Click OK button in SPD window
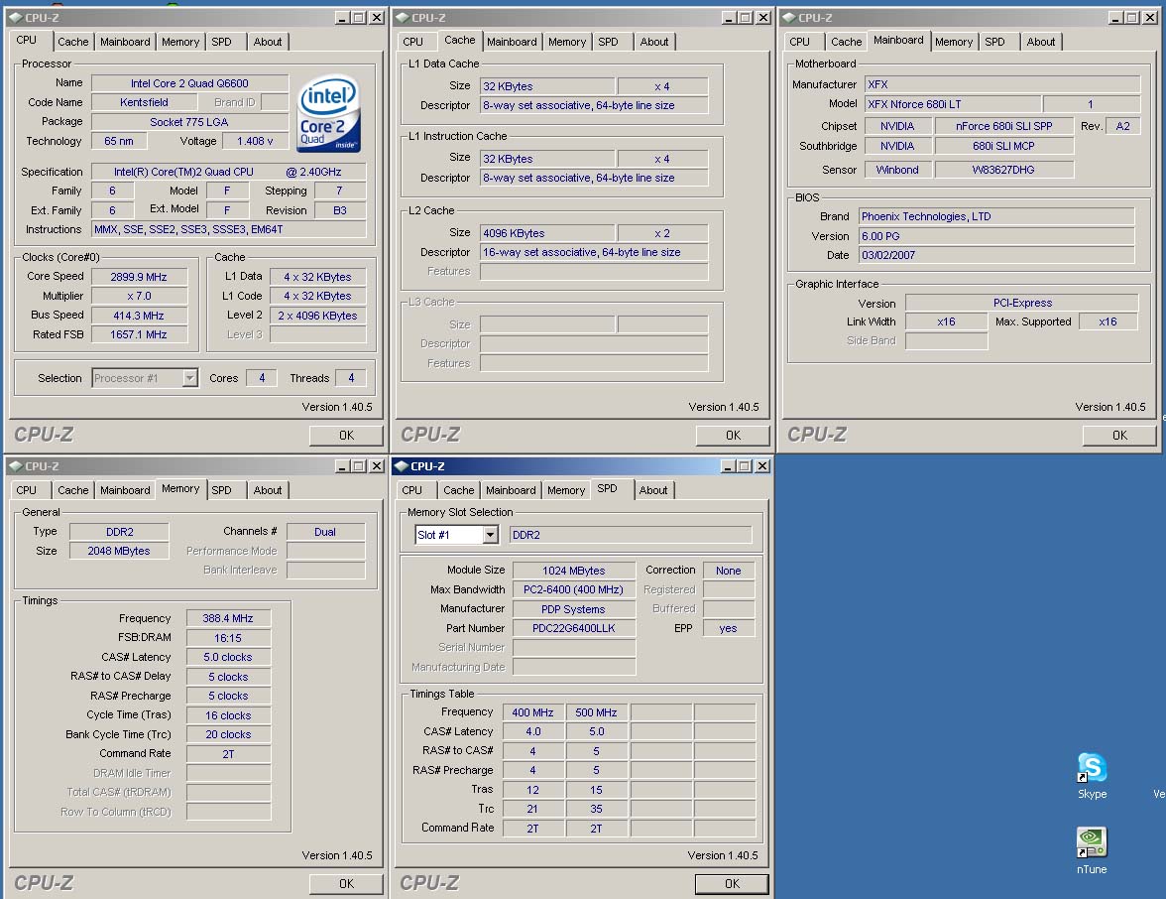This screenshot has height=899, width=1166. click(733, 883)
